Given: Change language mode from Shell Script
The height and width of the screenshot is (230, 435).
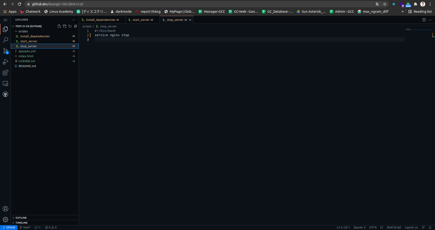Looking at the screenshot, I should pyautogui.click(x=394, y=228).
